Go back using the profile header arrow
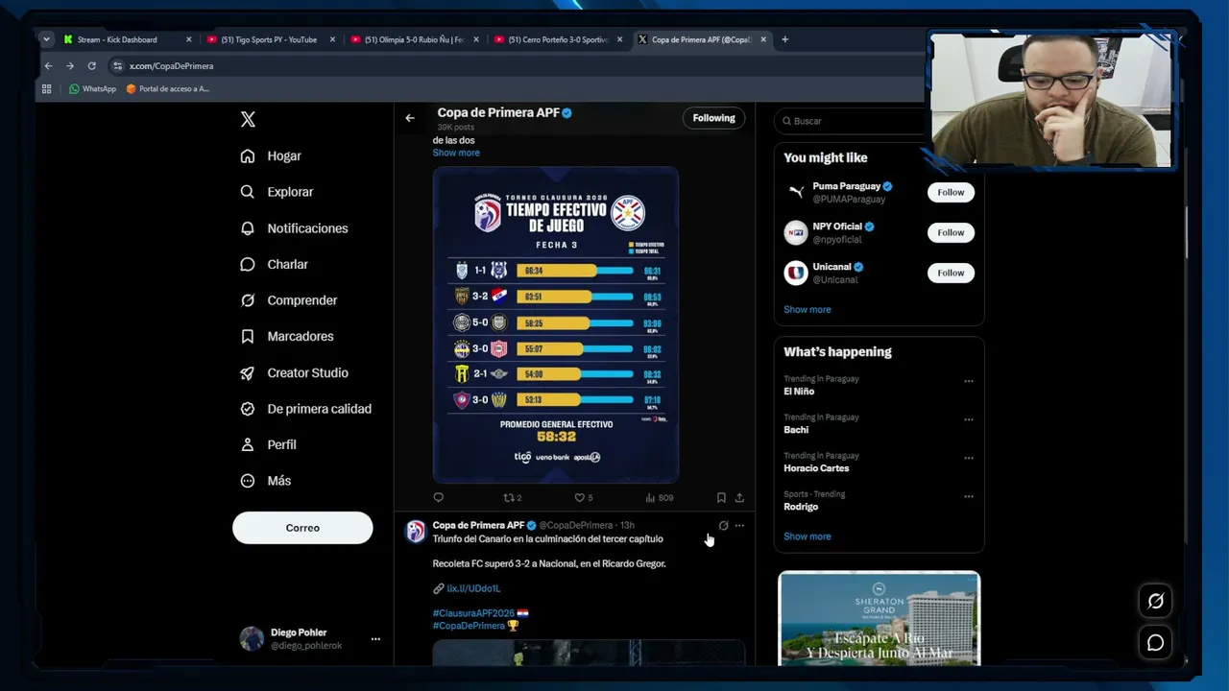The image size is (1229, 691). pos(410,118)
